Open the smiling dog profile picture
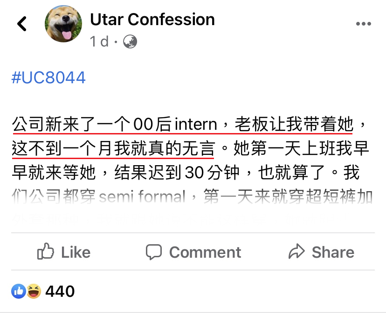This screenshot has height=314, width=386. point(64,24)
